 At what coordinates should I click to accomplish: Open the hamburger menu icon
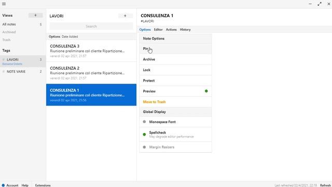[4, 4]
